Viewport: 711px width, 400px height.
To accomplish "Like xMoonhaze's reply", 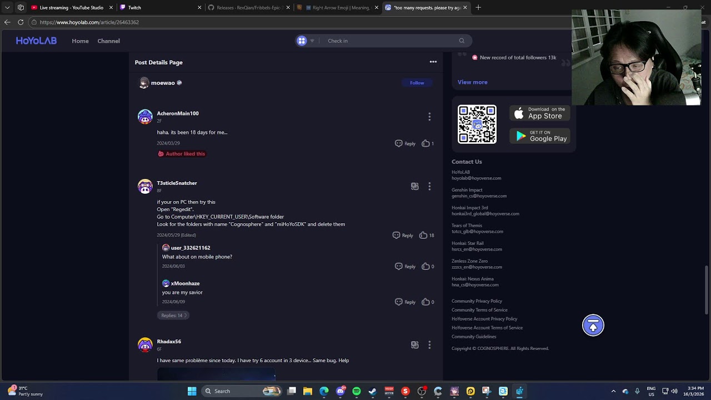I will tap(427, 302).
